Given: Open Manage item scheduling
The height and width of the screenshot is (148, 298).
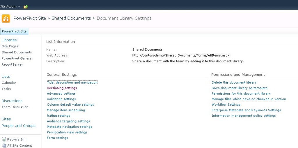Looking at the screenshot, I should [66, 110].
